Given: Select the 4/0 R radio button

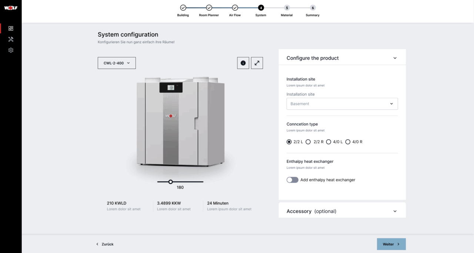Looking at the screenshot, I should click(348, 142).
